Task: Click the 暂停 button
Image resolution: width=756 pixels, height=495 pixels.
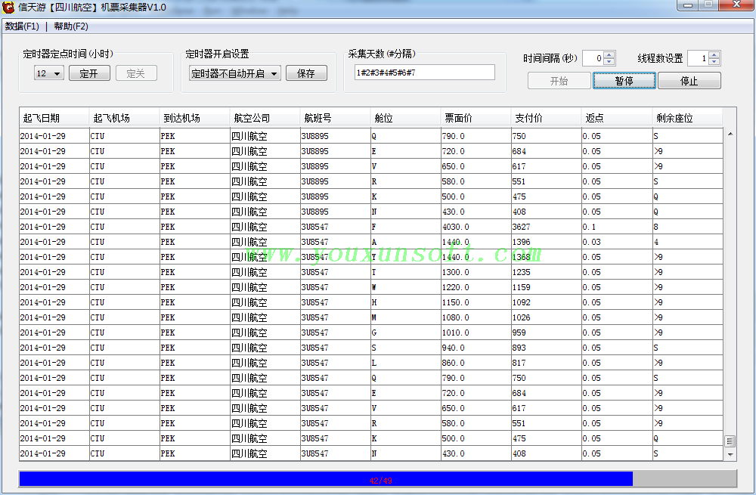Action: point(624,81)
